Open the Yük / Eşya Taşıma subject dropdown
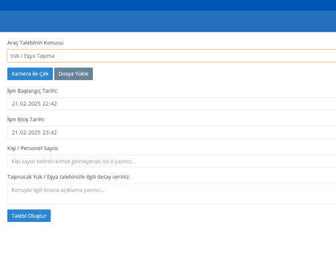 pyautogui.click(x=171, y=56)
